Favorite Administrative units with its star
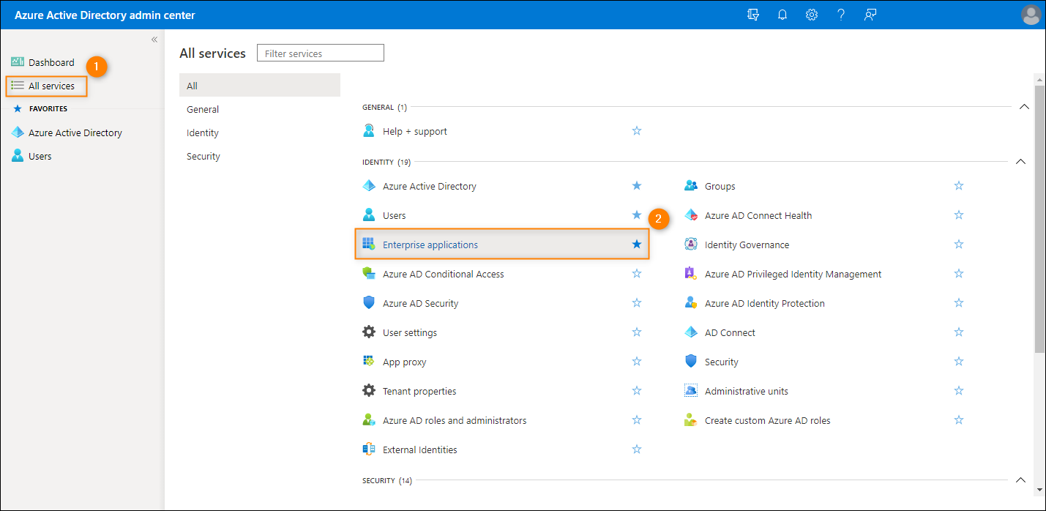The width and height of the screenshot is (1046, 511). 959,391
